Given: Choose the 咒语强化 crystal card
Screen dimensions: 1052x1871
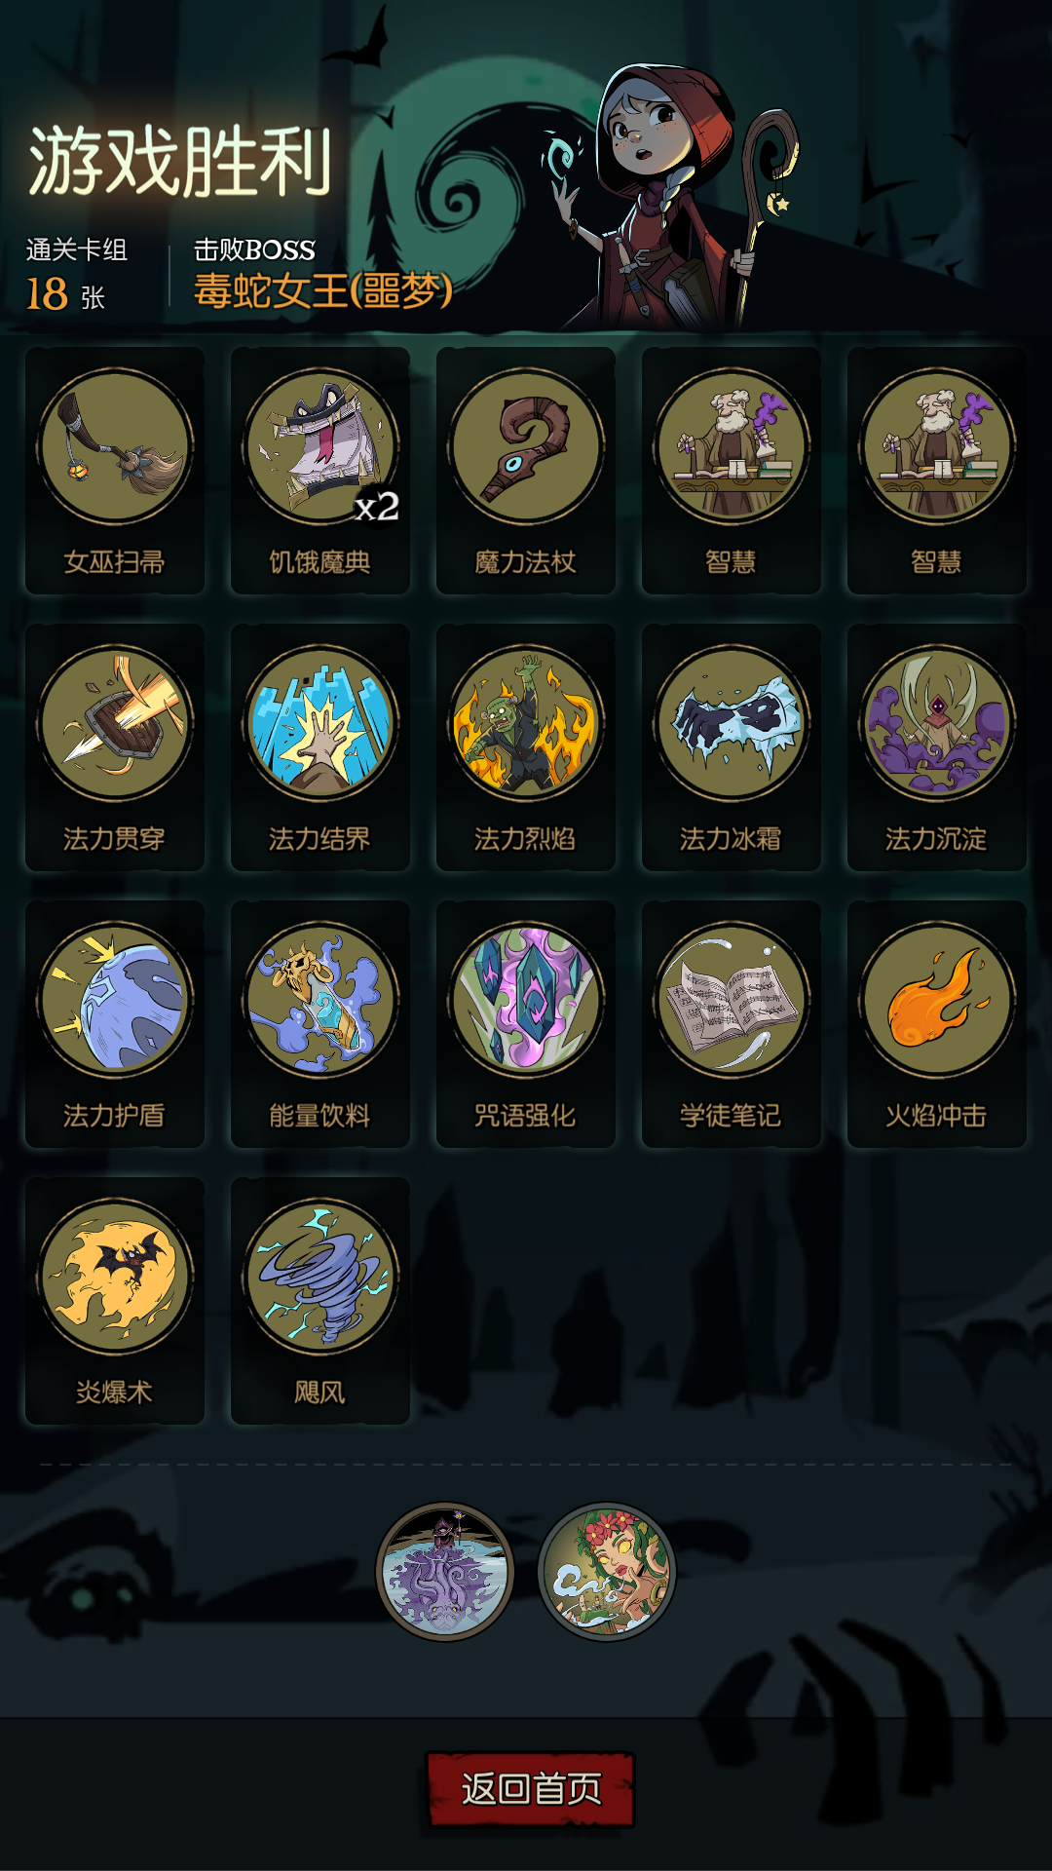Looking at the screenshot, I should tap(526, 1024).
